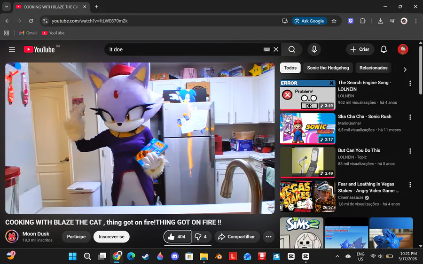The image size is (423, 264).
Task: Open options for Ska Cha Cha video
Action: pyautogui.click(x=410, y=117)
